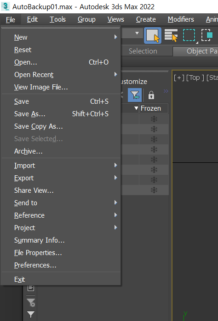Switch to the Object Paint ribbon tab
Viewport: 218px width, 321px height.
click(x=195, y=51)
